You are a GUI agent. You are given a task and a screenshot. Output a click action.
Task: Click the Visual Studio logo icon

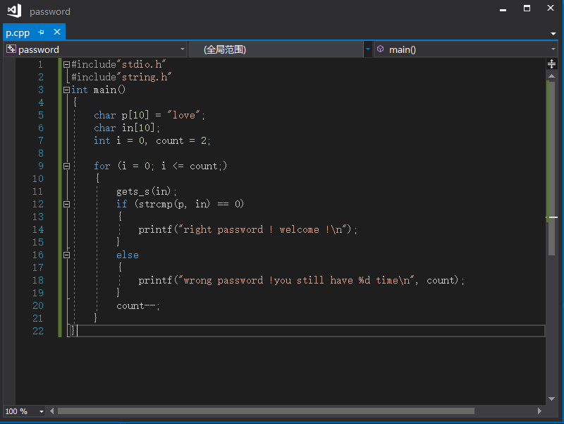tap(14, 11)
